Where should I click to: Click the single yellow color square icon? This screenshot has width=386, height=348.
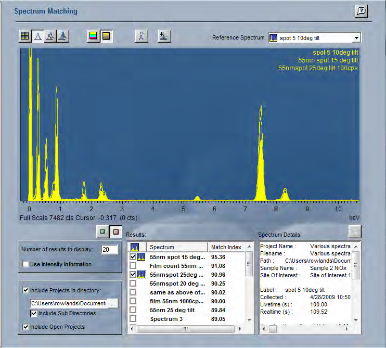click(x=106, y=36)
